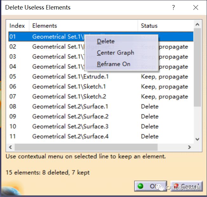Select row 06 Sketch.1
207x197 pixels.
point(69,86)
